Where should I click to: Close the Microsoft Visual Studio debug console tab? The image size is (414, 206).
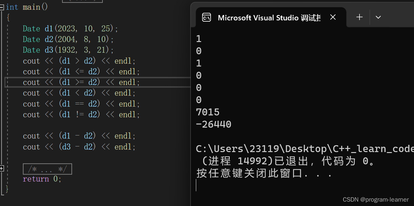pos(333,17)
